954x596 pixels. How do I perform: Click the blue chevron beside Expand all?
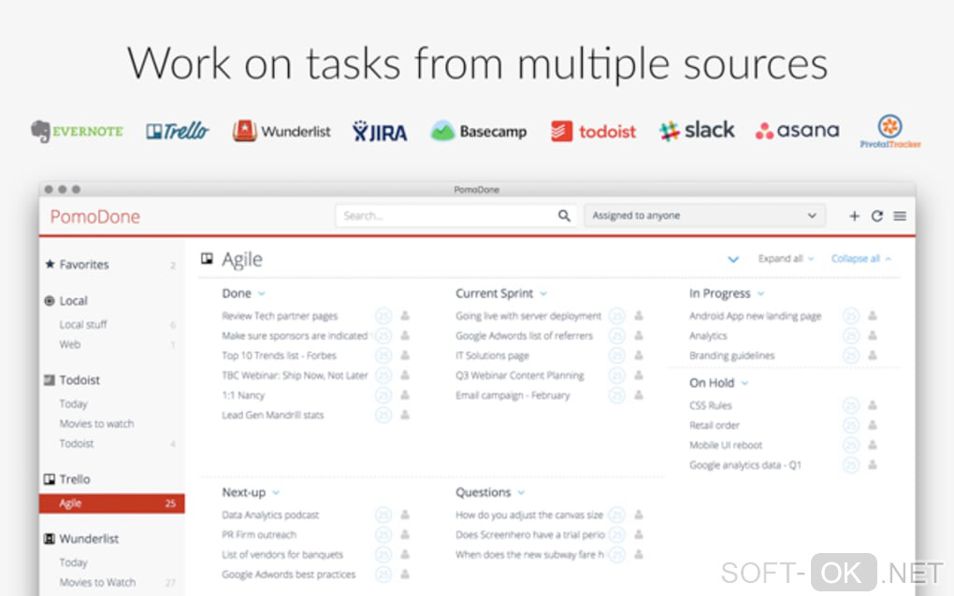point(733,260)
